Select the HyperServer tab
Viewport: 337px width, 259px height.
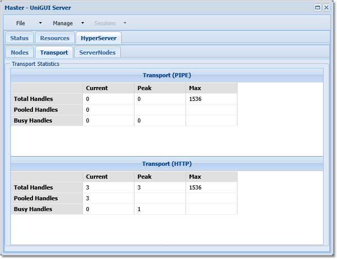(x=98, y=38)
